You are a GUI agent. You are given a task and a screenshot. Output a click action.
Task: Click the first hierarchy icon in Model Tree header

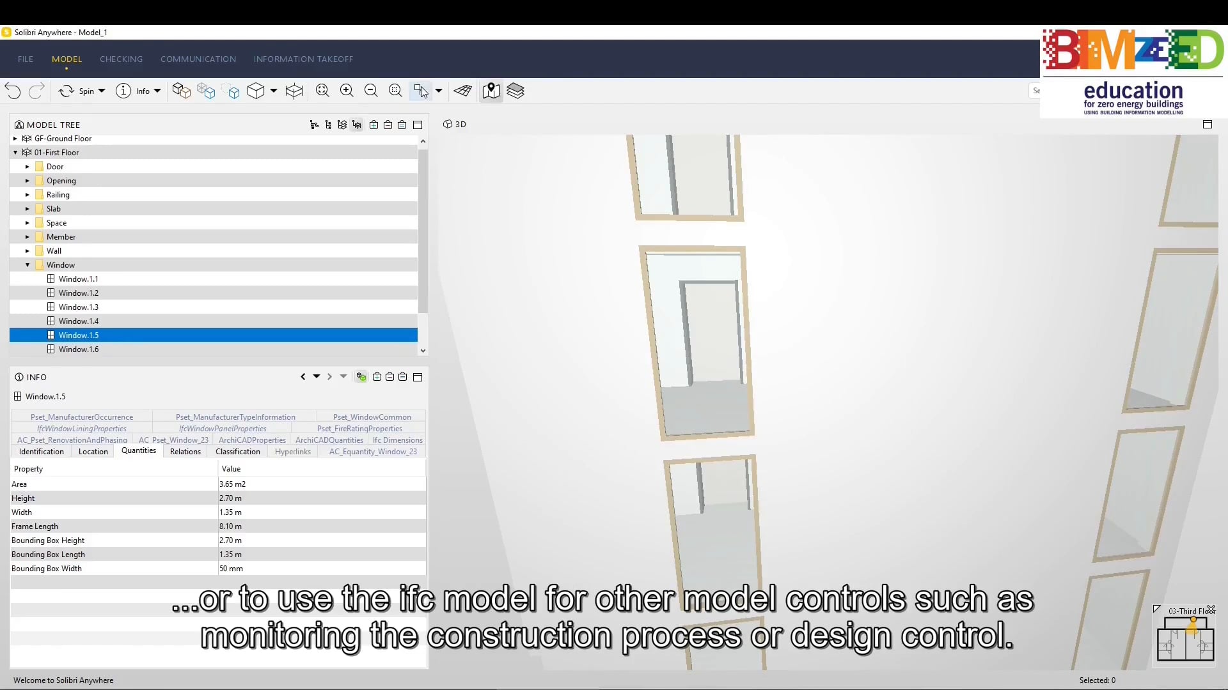click(x=314, y=125)
